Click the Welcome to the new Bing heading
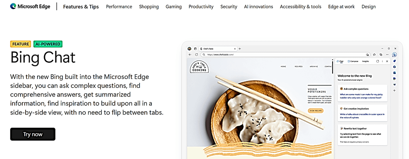This screenshot has height=159, width=409. (354, 76)
